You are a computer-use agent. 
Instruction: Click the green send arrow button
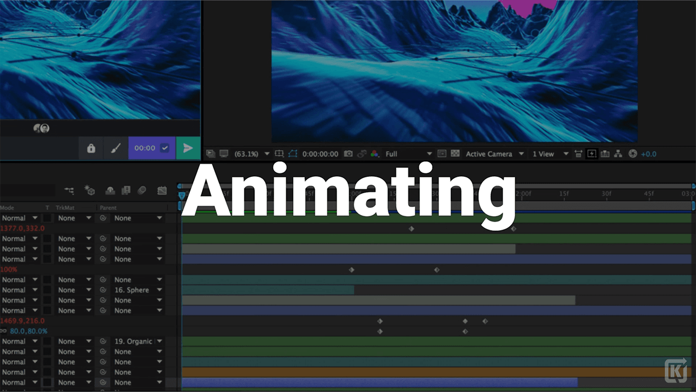point(188,148)
